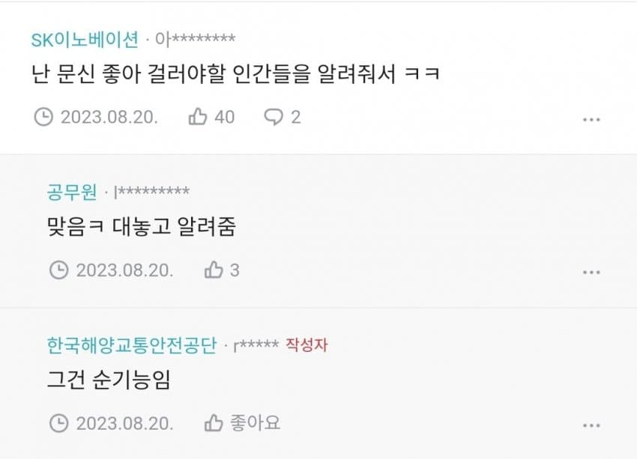Like the SK이노베이션 comment with thumbs-up
The width and height of the screenshot is (637, 459).
[x=198, y=117]
